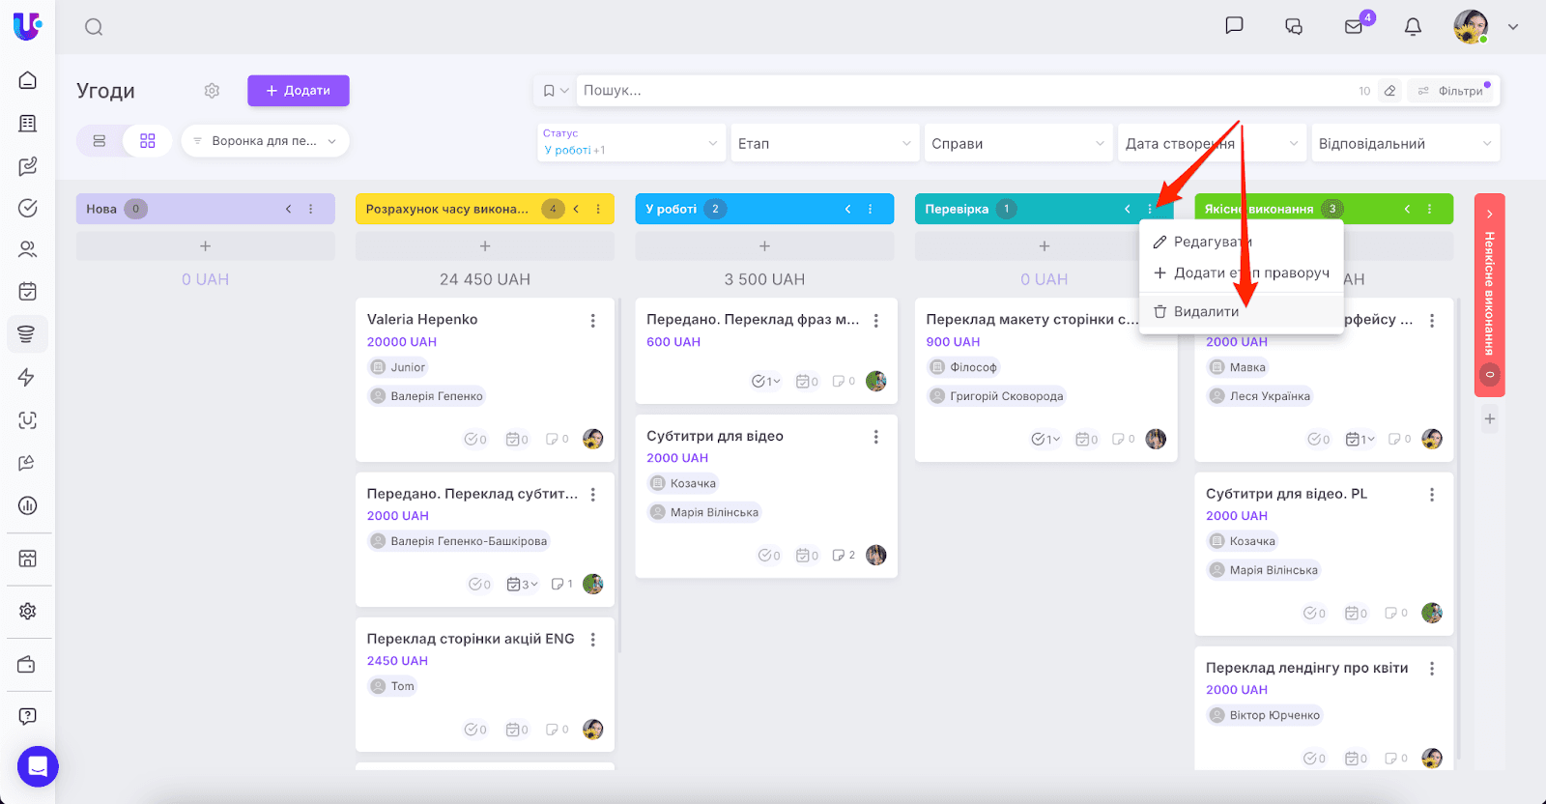
Task: Focus the Пошук search field
Action: click(x=966, y=91)
